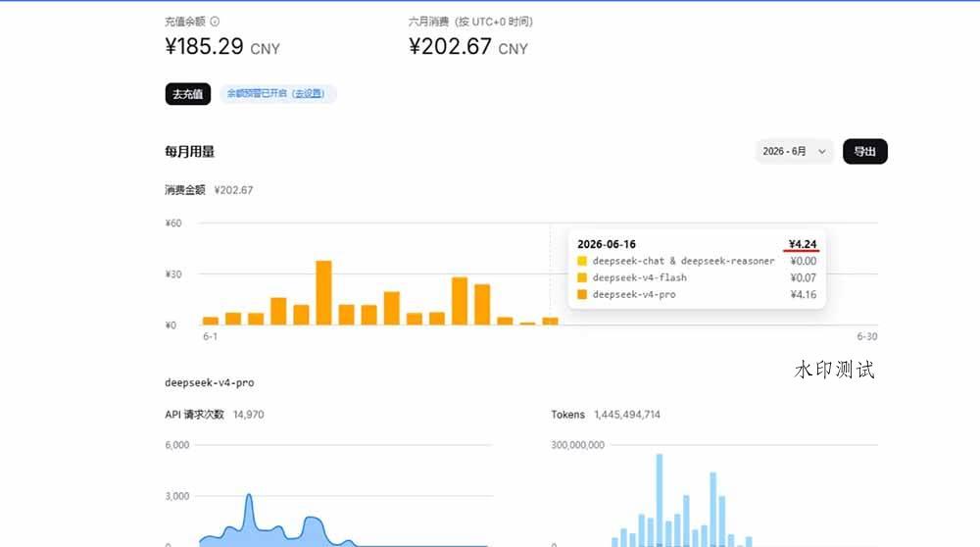
Task: Open the 去设置 balance alert link
Action: coord(308,93)
